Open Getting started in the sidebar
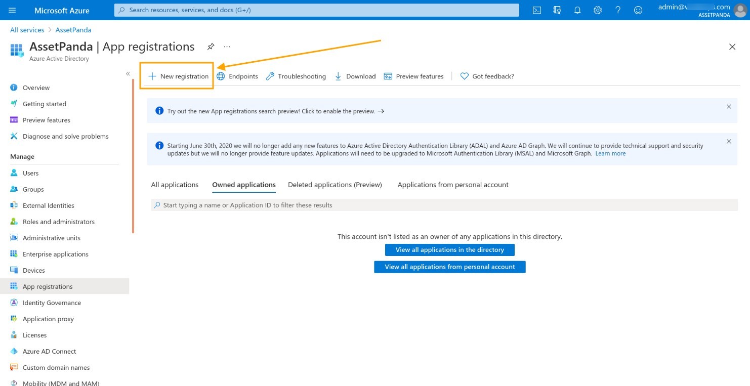750x386 pixels. [x=45, y=104]
